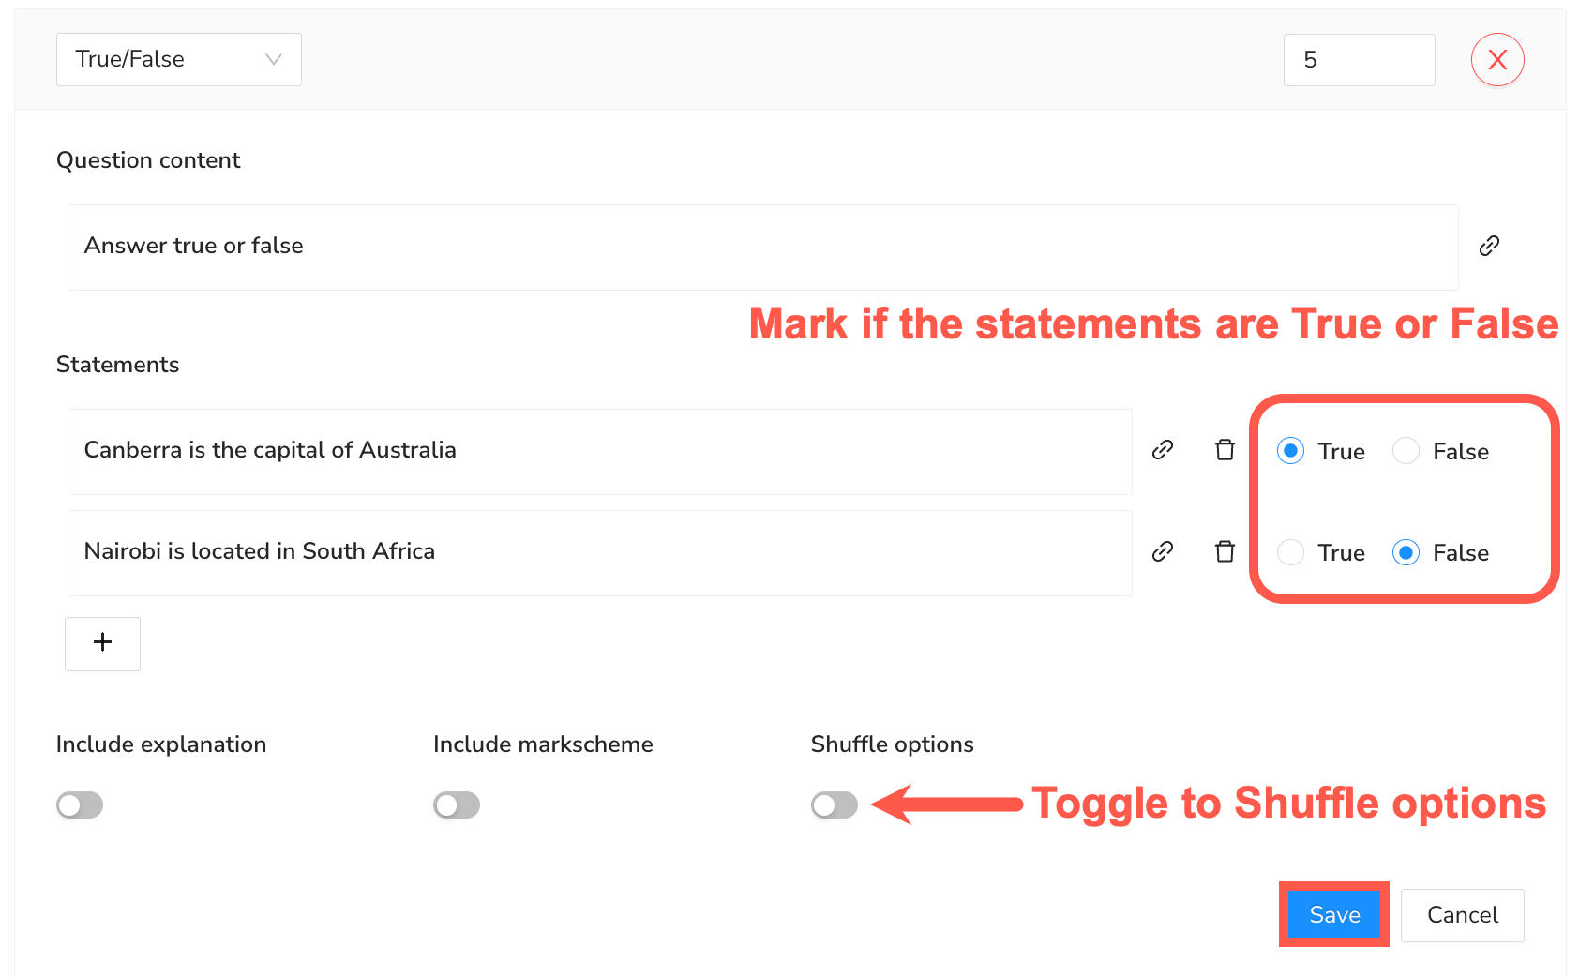
Task: Click link icon for Canberra statement
Action: coord(1163,450)
